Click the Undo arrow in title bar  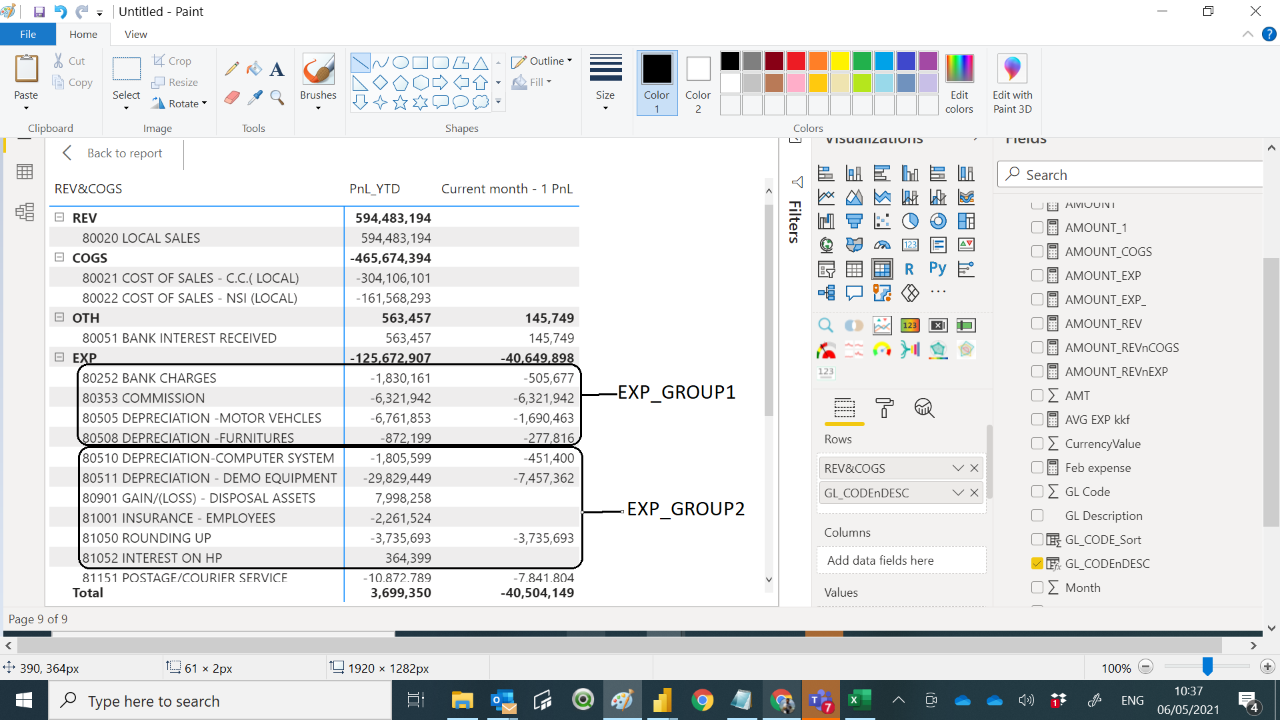(60, 11)
